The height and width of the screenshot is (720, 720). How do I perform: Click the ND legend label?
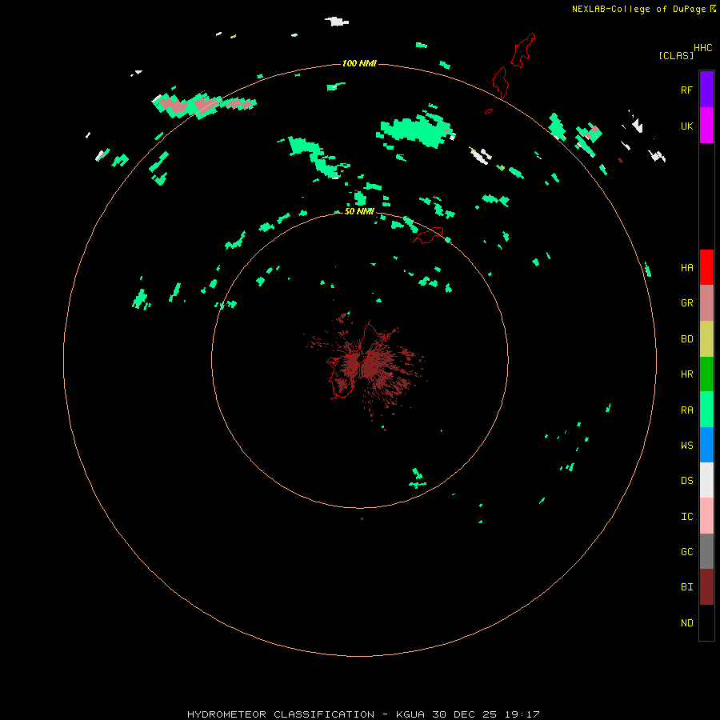(686, 622)
